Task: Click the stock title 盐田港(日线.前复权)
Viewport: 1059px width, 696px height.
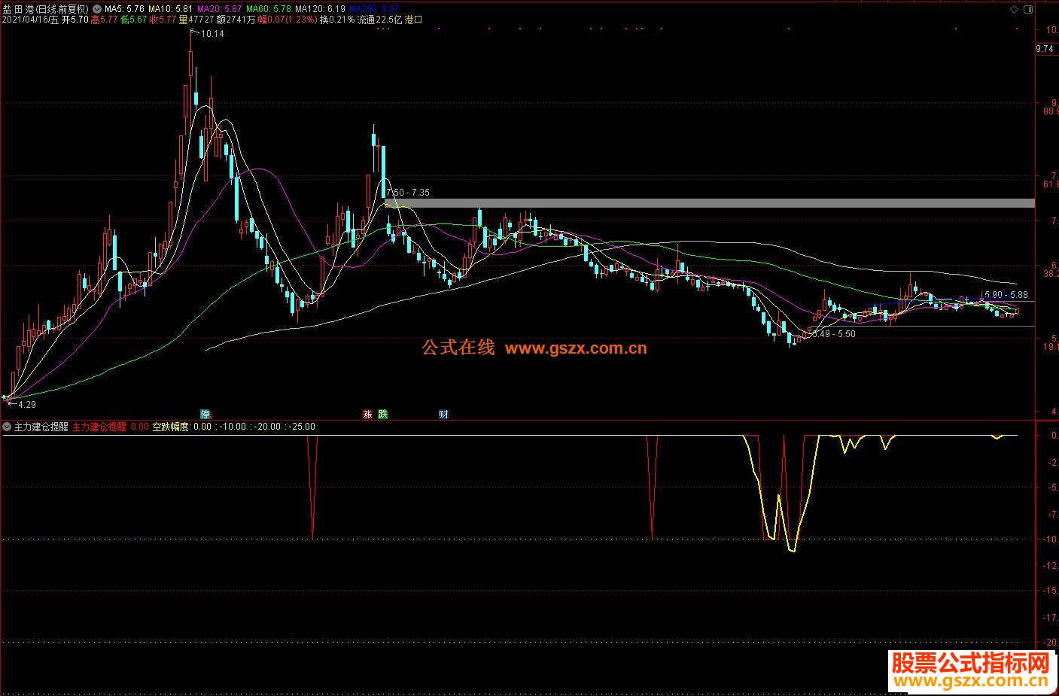Action: pyautogui.click(x=46, y=10)
